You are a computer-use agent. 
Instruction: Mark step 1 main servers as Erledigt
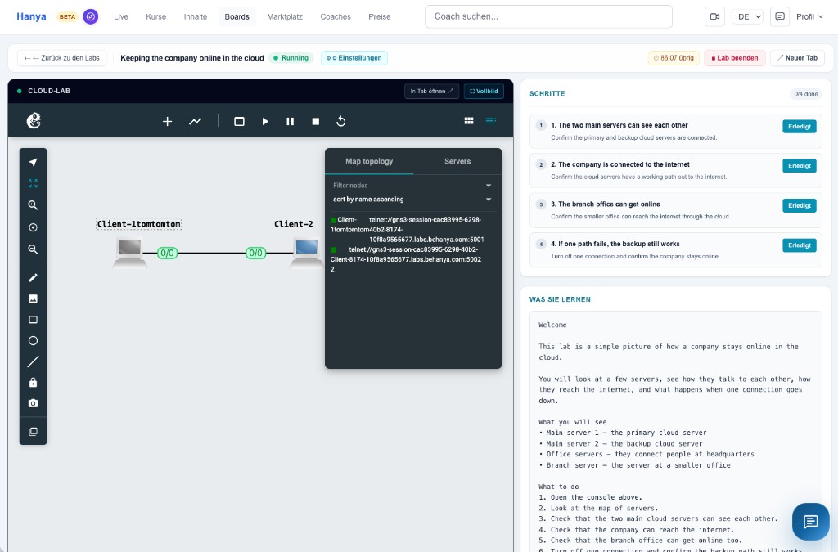point(799,127)
